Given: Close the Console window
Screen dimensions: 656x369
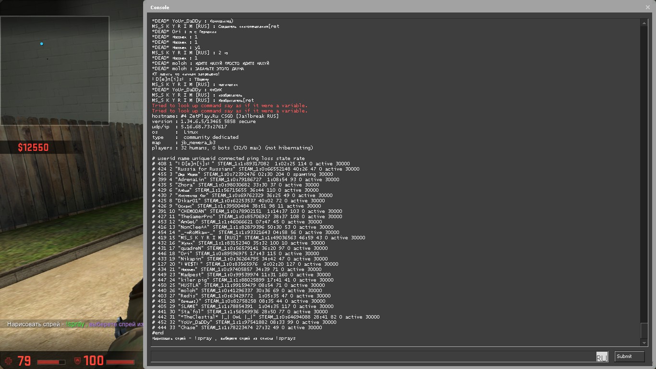Looking at the screenshot, I should [x=647, y=7].
